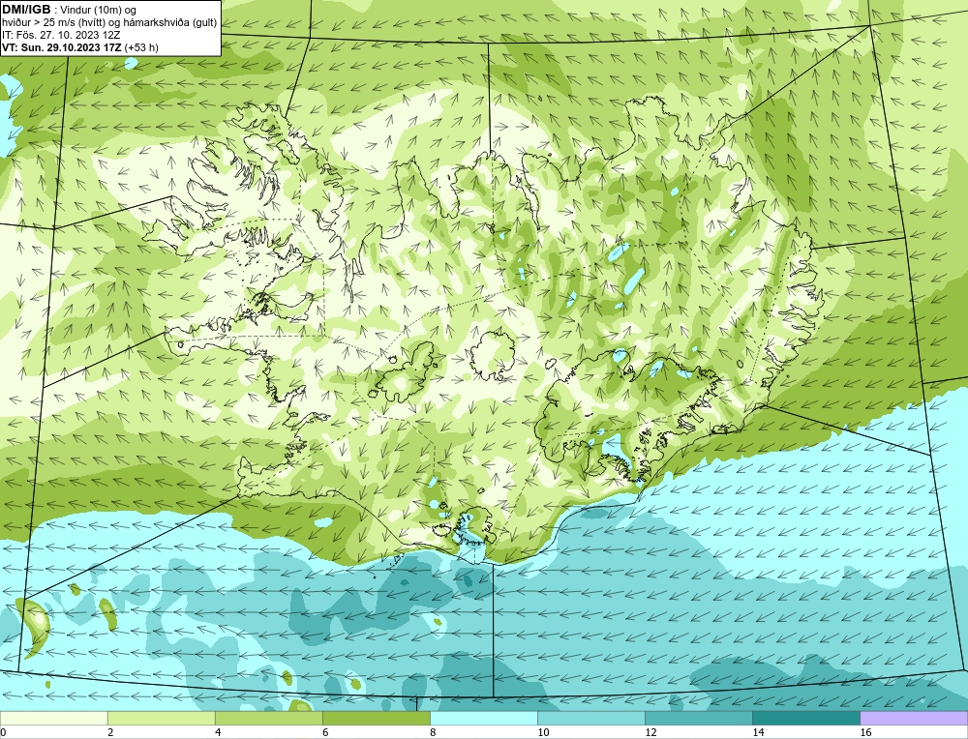Screen dimensions: 968x739
Task: Click the legend scale label "2"
Action: (x=110, y=732)
